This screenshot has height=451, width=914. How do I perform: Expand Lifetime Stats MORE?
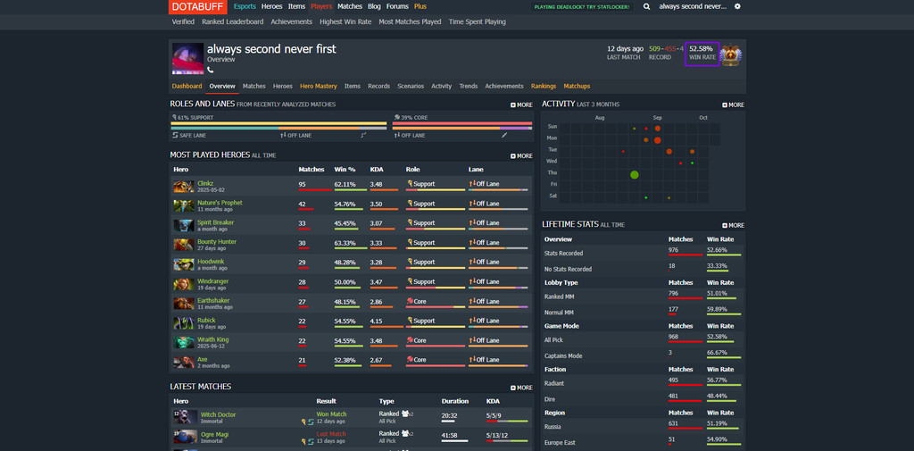[x=734, y=225]
